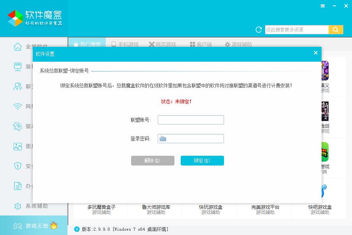Select the 全部软件 home icon
352x235 pixels.
pyautogui.click(x=18, y=46)
